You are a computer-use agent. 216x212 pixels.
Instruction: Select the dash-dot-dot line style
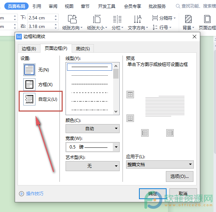click(90, 110)
